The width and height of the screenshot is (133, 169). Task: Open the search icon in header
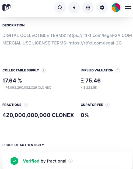tap(60, 8)
